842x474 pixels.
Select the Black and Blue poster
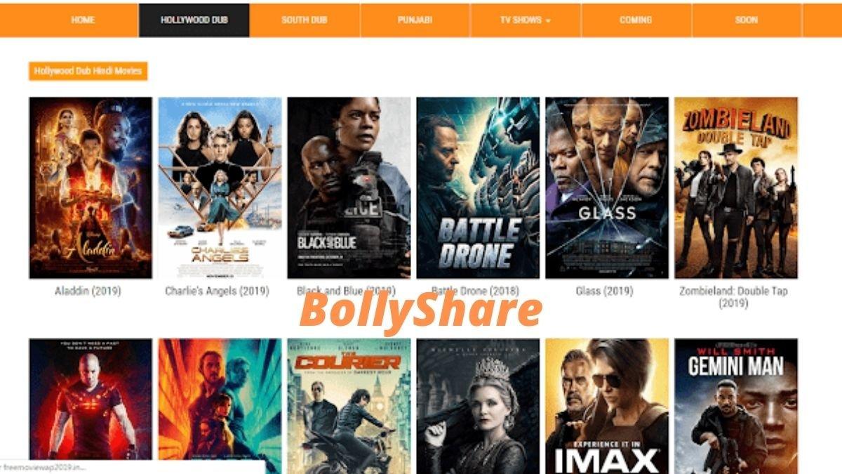pyautogui.click(x=349, y=187)
